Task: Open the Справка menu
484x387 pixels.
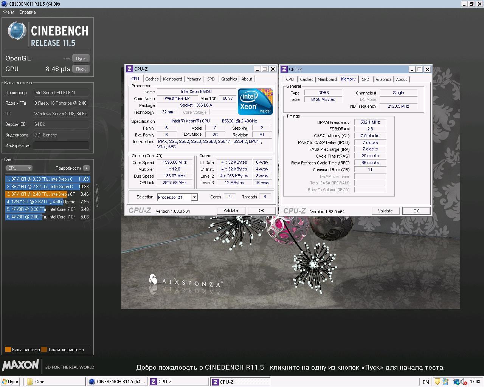Action: (x=28, y=12)
